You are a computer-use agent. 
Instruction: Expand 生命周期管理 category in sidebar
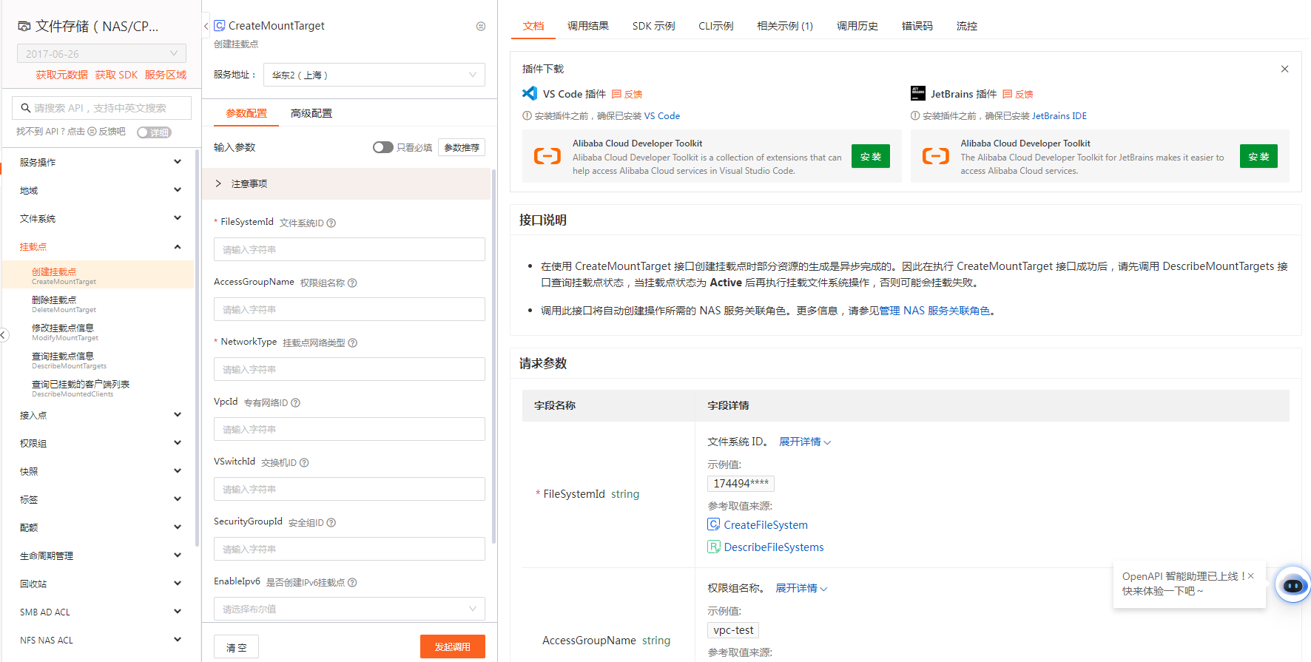[100, 555]
